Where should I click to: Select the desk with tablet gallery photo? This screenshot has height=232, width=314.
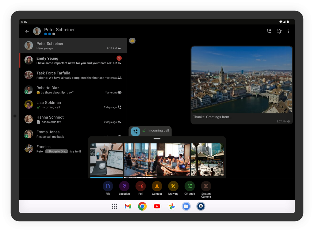[106, 159]
